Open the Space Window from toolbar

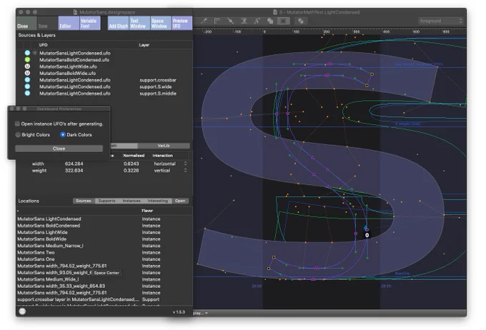click(x=161, y=24)
